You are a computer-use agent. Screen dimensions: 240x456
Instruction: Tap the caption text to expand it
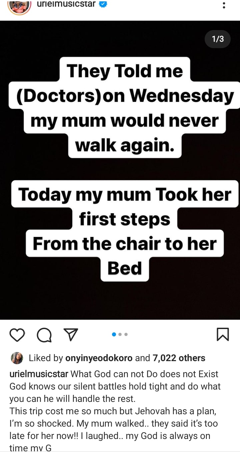(x=115, y=411)
